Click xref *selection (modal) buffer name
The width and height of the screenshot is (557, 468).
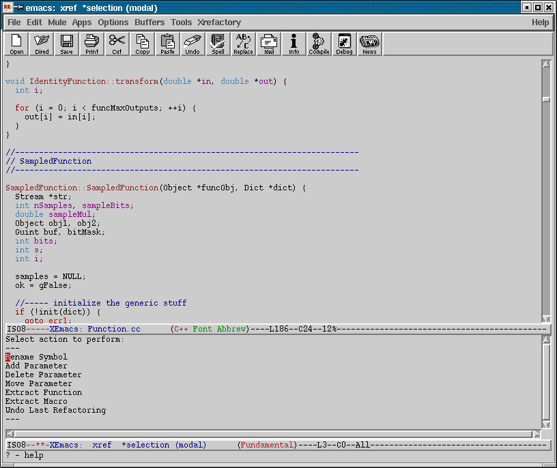tap(149, 445)
